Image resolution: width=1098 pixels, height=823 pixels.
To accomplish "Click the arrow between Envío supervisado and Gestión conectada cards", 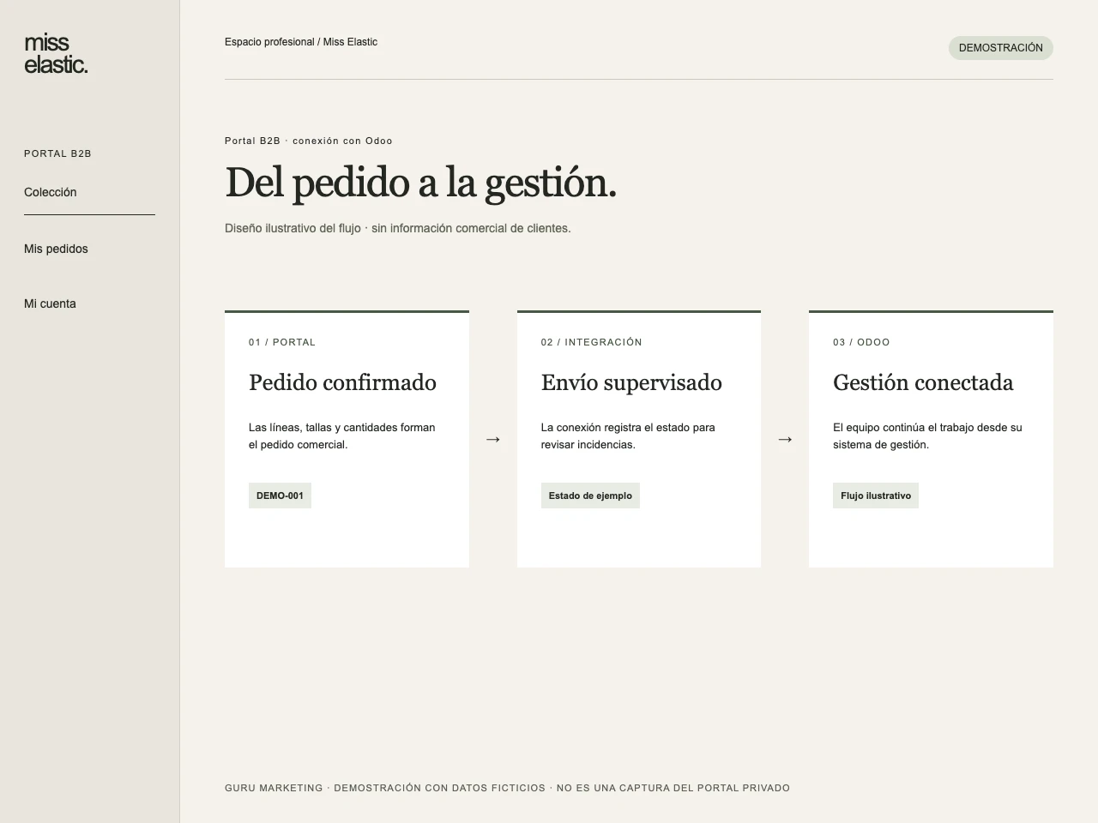I will tap(785, 439).
